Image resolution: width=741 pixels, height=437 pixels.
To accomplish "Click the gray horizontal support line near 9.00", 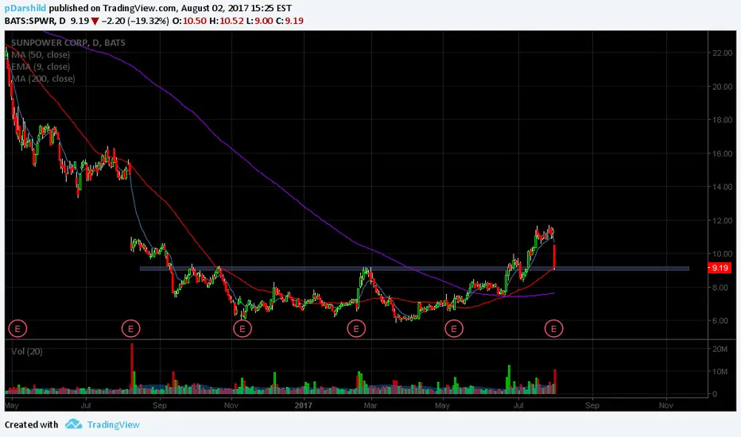I will [x=414, y=269].
